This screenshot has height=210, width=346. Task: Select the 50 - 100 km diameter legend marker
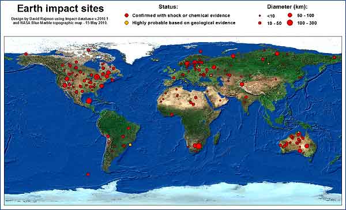click(290, 15)
